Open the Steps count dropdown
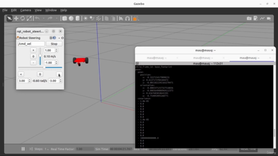278x156 pixels. pyautogui.click(x=46, y=149)
